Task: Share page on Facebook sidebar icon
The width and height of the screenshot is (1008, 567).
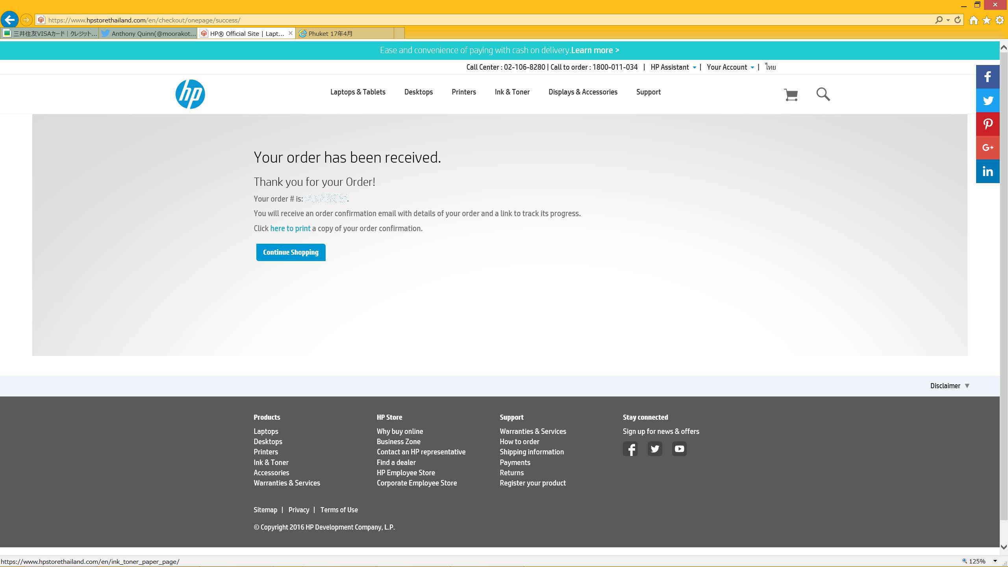Action: point(988,77)
